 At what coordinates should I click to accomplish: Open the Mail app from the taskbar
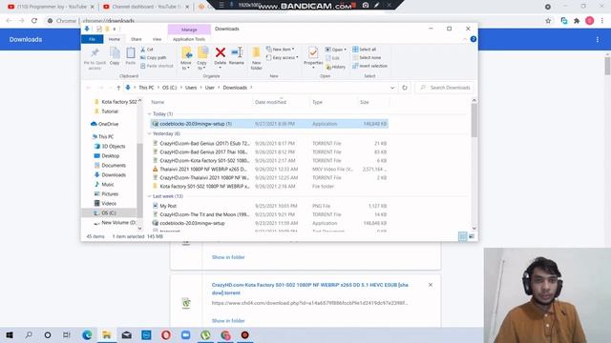pos(127,334)
